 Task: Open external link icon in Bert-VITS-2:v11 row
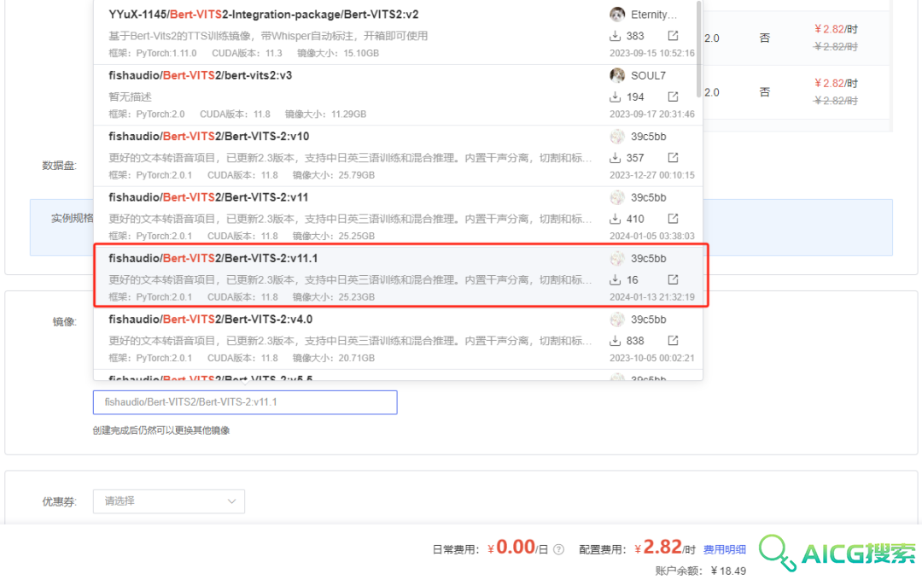click(x=674, y=219)
